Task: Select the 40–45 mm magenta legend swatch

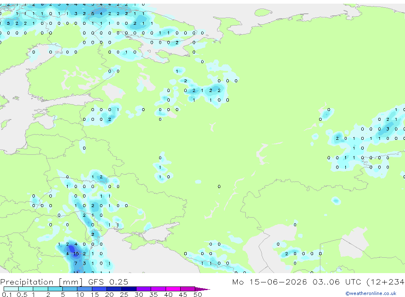Action: click(x=173, y=289)
